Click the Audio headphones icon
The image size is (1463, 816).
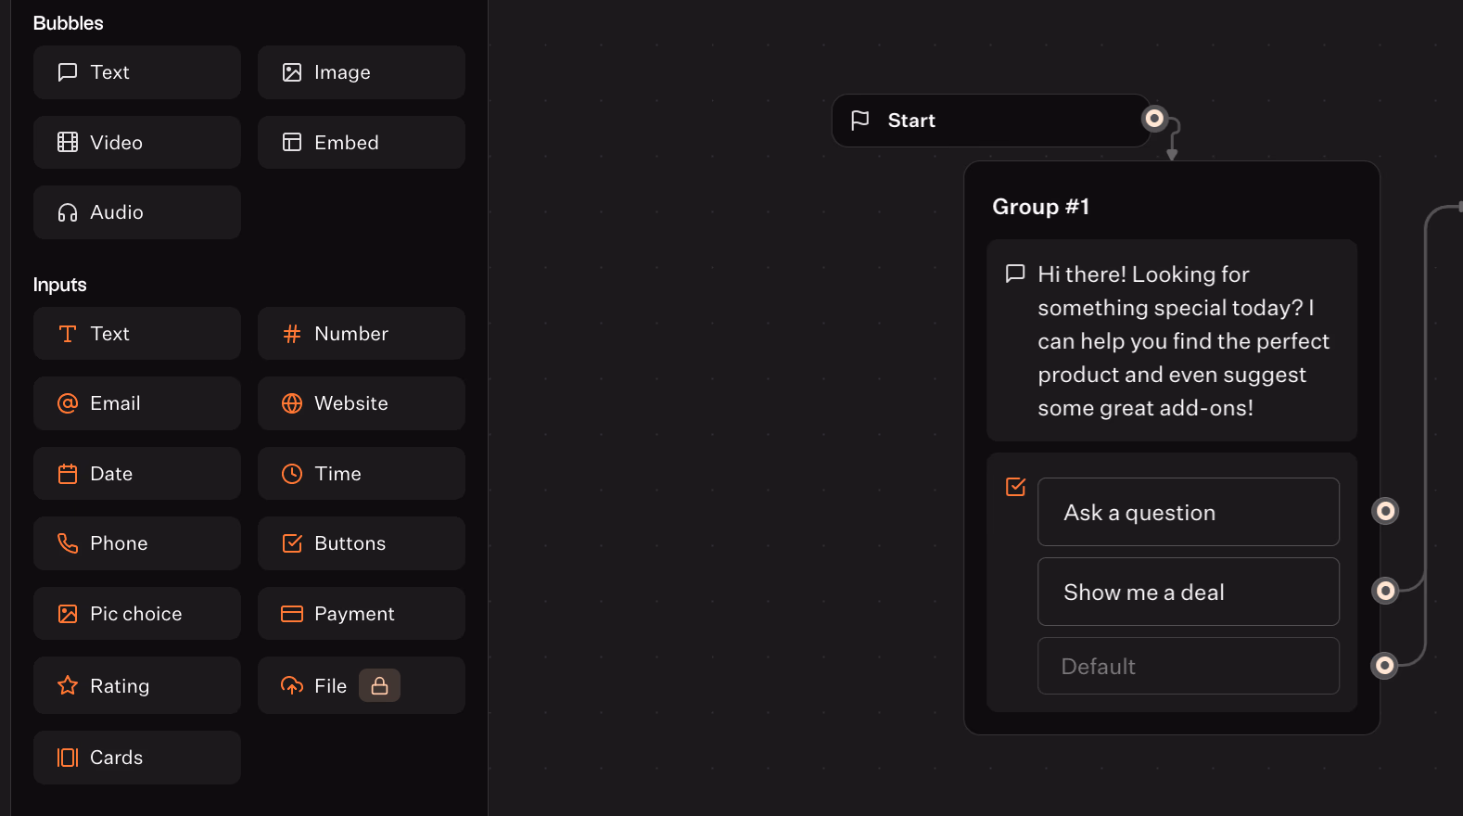[68, 212]
